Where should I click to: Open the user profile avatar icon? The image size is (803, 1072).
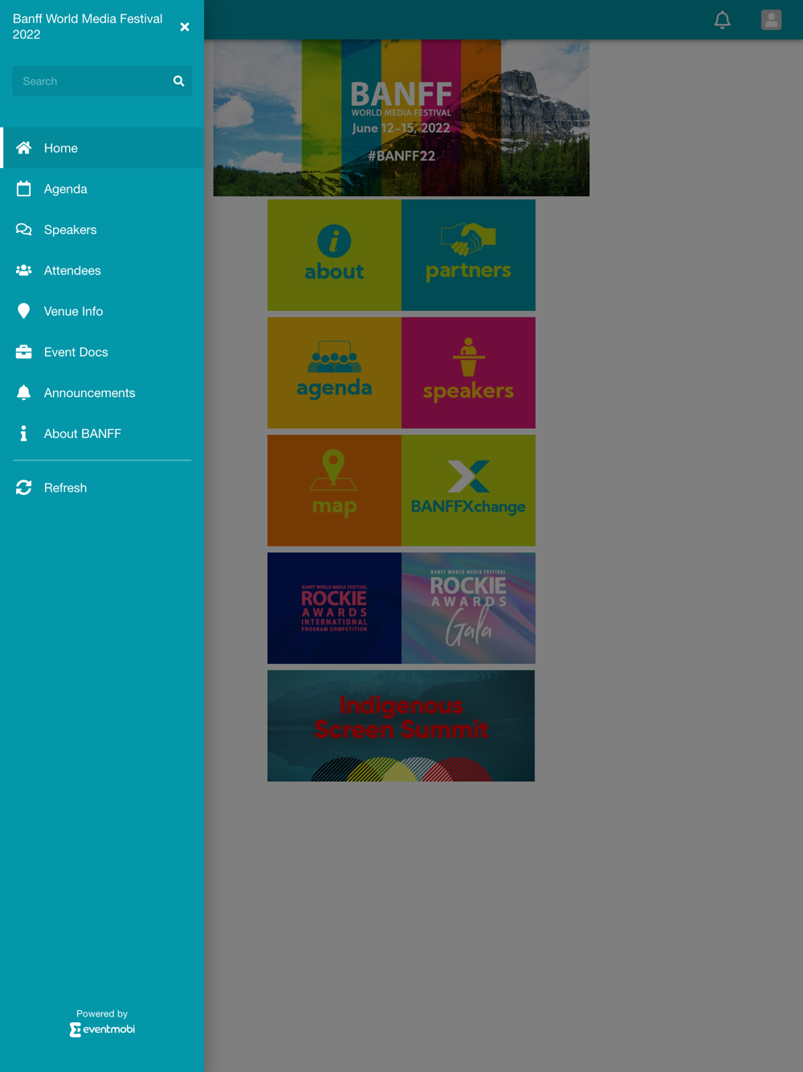point(771,20)
